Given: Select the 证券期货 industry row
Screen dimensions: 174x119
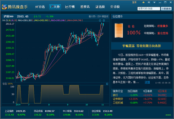Looking at the screenshot, I should point(117,99).
